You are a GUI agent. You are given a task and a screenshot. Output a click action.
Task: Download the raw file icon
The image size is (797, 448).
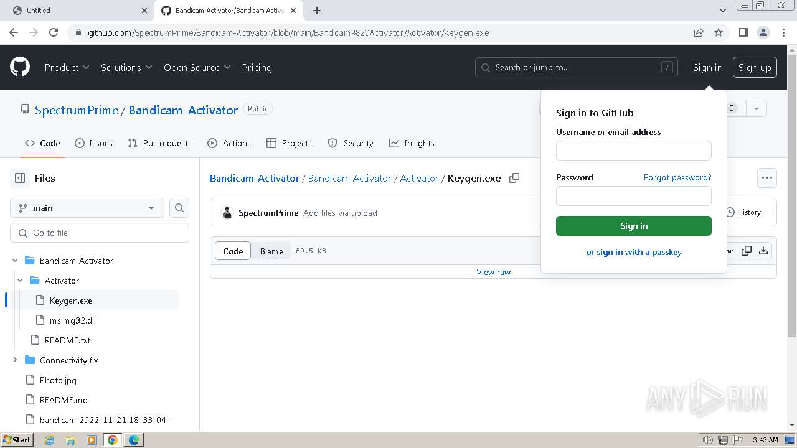[x=763, y=251]
